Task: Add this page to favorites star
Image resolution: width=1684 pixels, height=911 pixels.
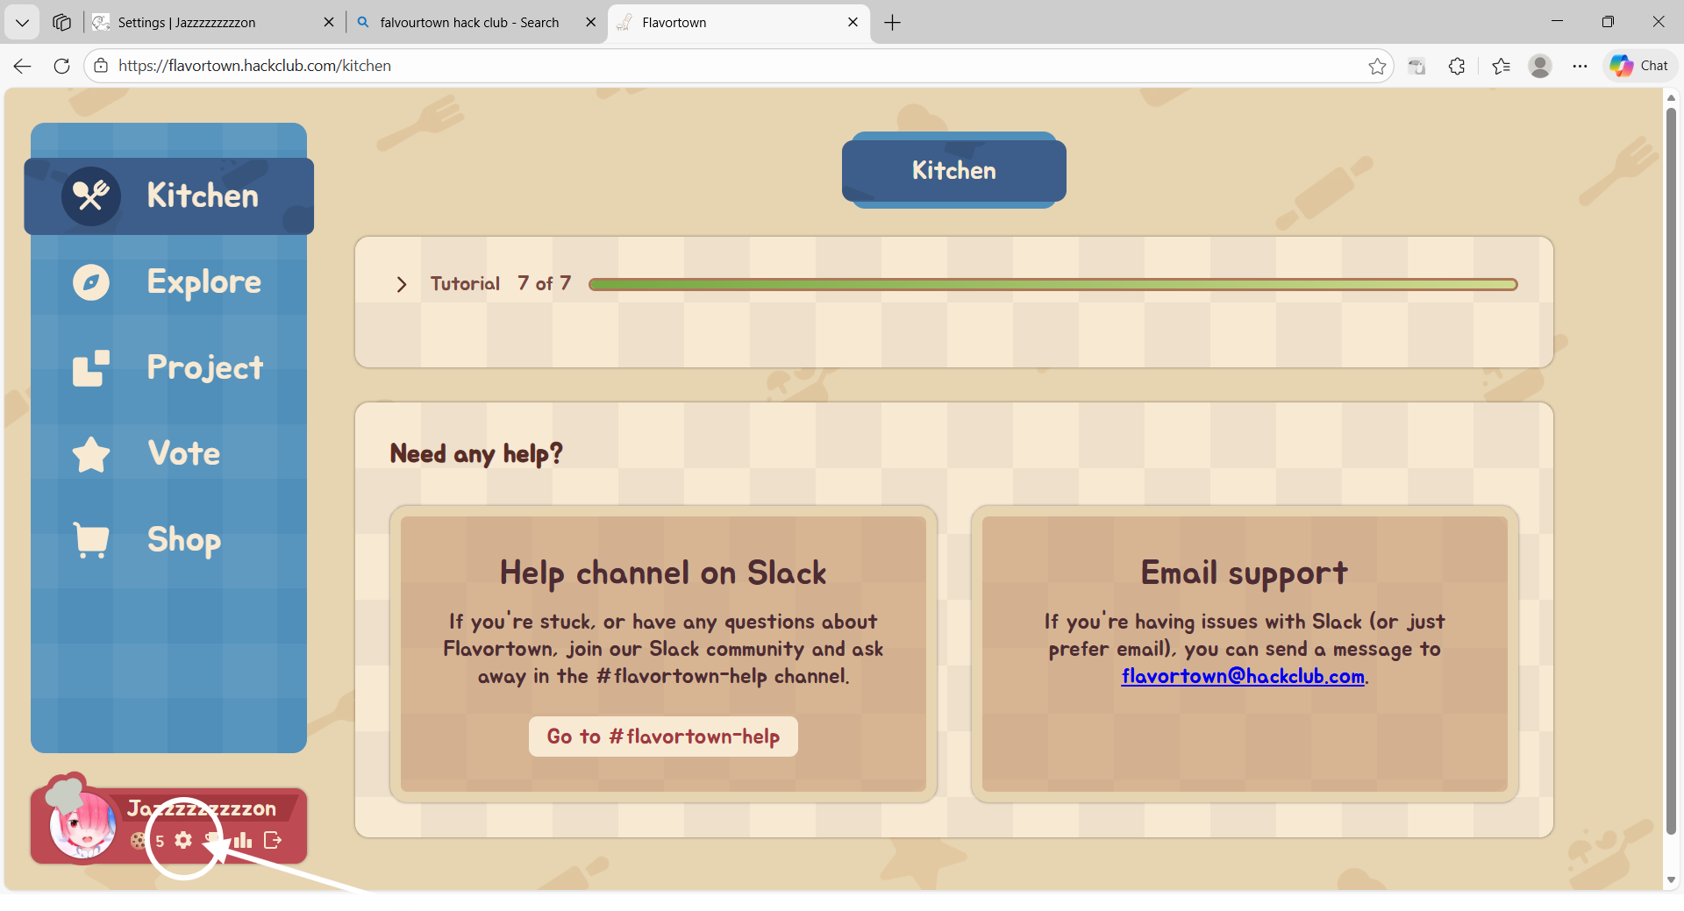Action: click(1377, 66)
